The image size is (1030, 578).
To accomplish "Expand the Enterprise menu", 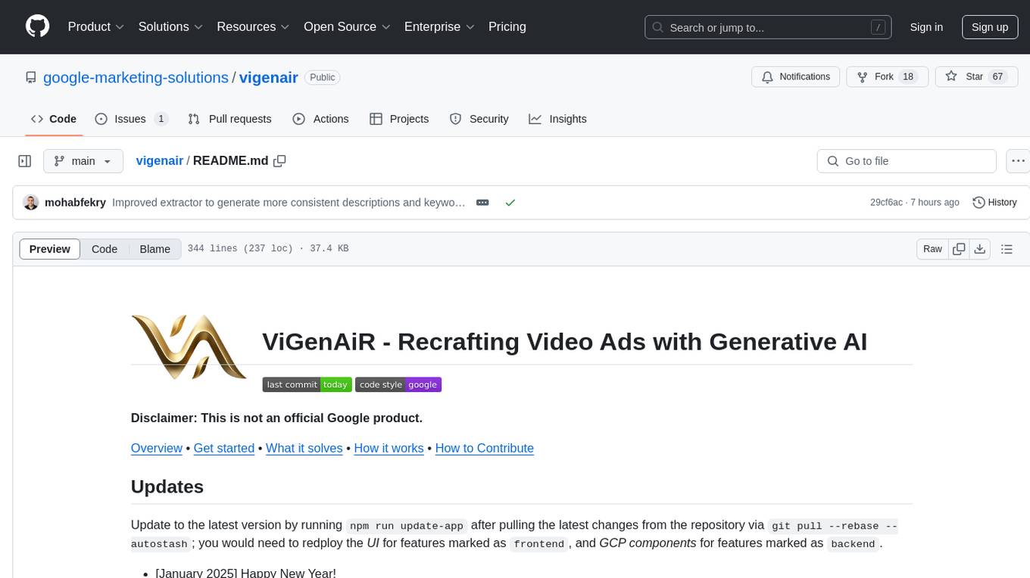I will coord(439,26).
